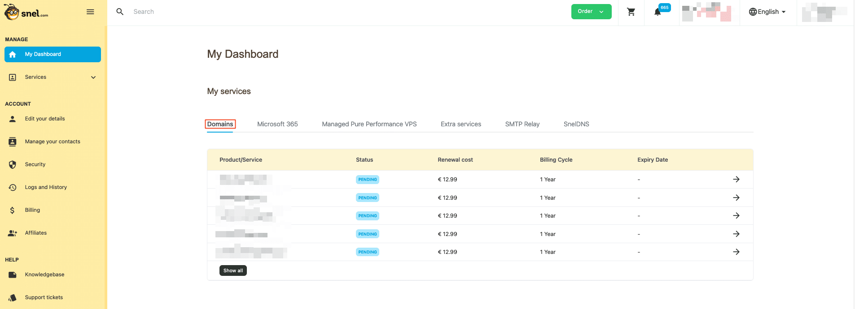
Task: Open Billing via dollar sign icon
Action: (13, 210)
